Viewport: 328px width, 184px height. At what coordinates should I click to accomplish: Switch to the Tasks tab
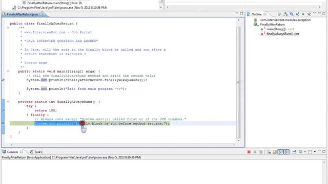click(36, 152)
